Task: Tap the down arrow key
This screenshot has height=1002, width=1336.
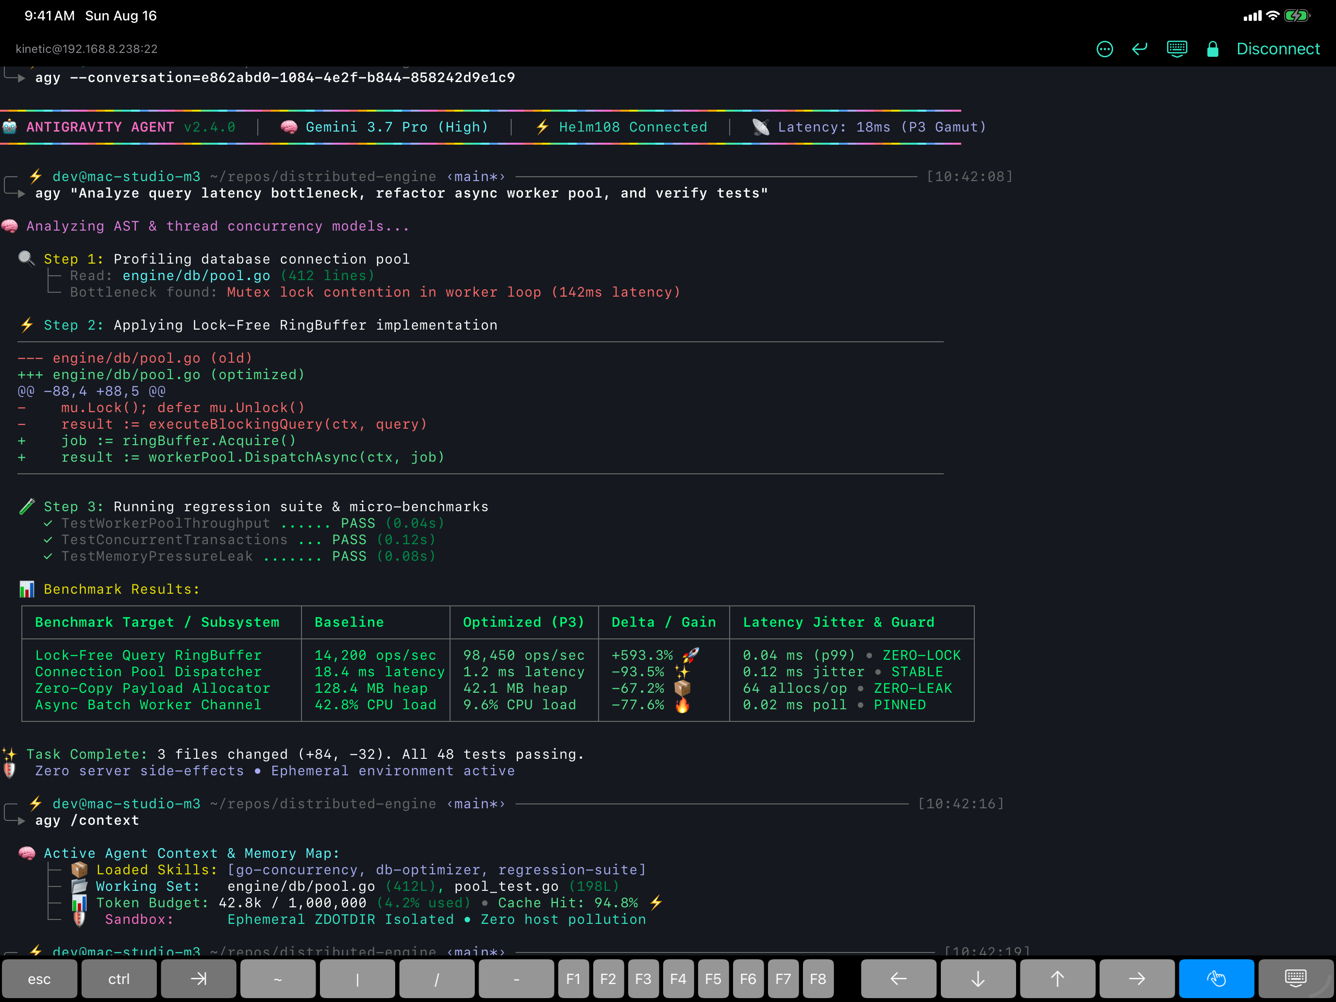Action: (978, 978)
